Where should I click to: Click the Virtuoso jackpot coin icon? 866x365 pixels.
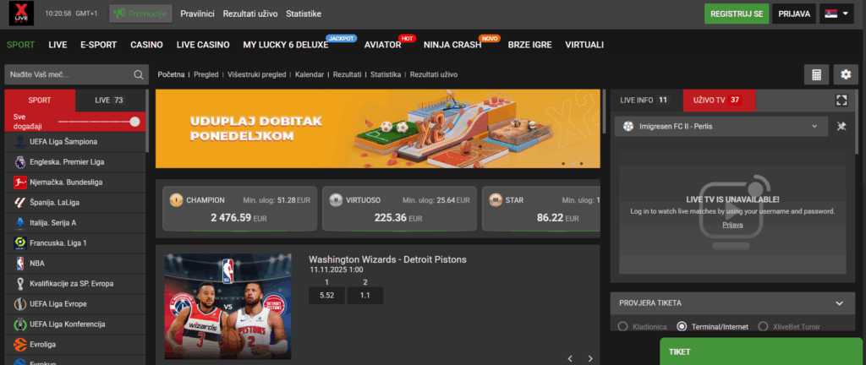point(335,200)
